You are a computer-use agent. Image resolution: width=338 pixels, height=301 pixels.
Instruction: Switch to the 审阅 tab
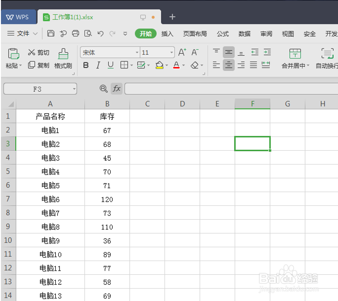click(266, 34)
